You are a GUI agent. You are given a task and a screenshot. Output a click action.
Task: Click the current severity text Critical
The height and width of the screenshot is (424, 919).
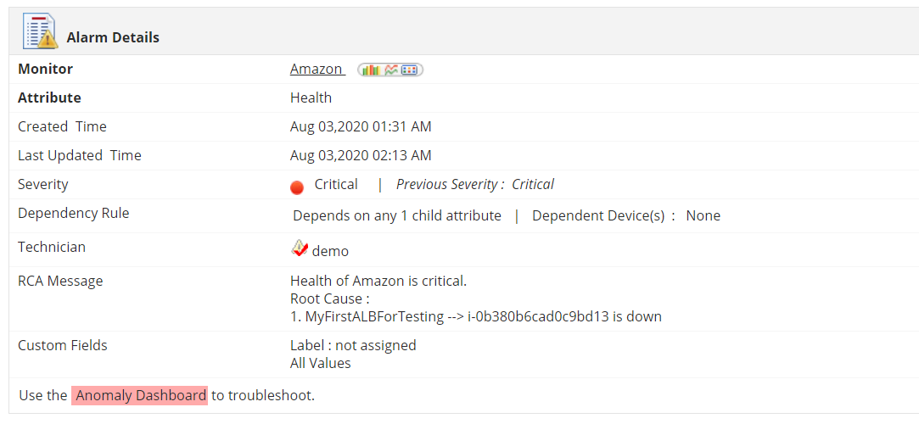[x=336, y=184]
